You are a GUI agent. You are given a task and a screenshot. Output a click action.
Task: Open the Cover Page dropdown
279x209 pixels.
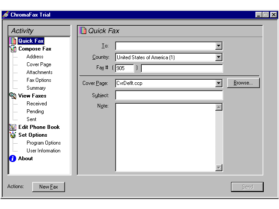pyautogui.click(x=219, y=83)
